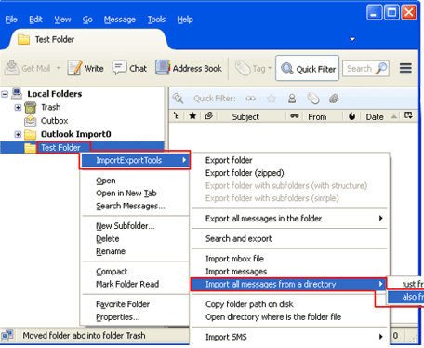424x348 pixels.
Task: Choose Export folder (zipped)
Action: pos(245,173)
